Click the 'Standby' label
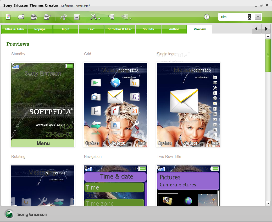Viewport: 272px width, 222px height. [x=18, y=54]
